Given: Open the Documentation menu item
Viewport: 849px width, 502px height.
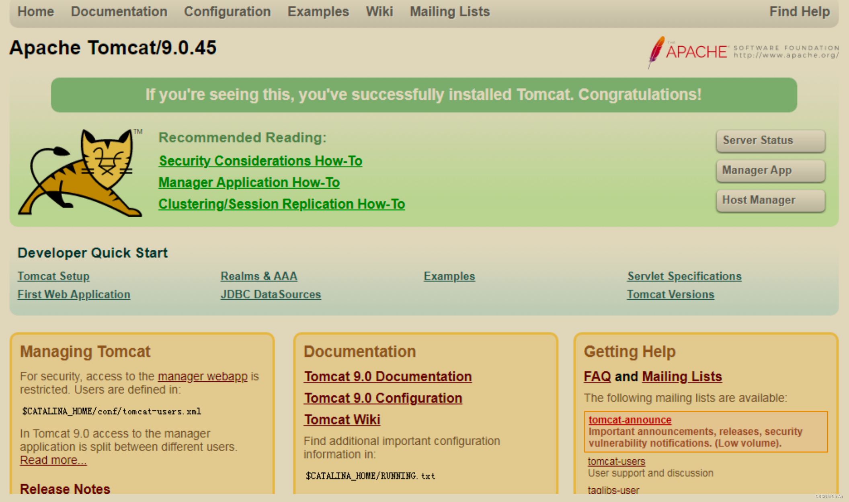Looking at the screenshot, I should (119, 12).
